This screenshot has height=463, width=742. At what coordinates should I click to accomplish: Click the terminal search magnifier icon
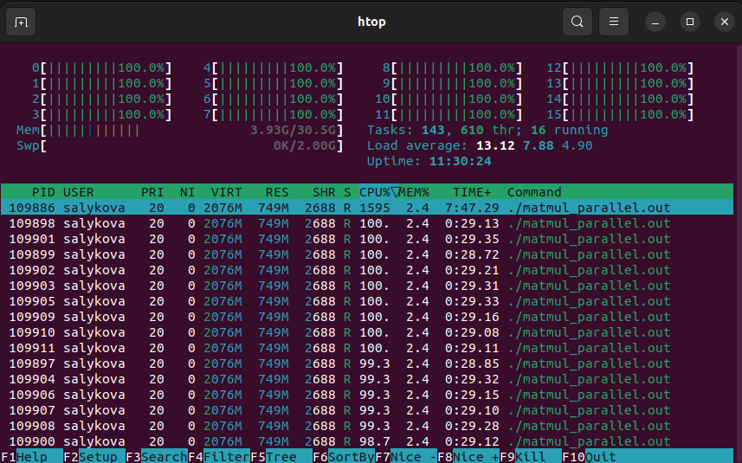(x=577, y=22)
